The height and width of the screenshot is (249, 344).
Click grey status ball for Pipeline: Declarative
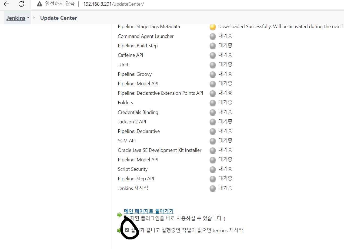[x=213, y=131]
